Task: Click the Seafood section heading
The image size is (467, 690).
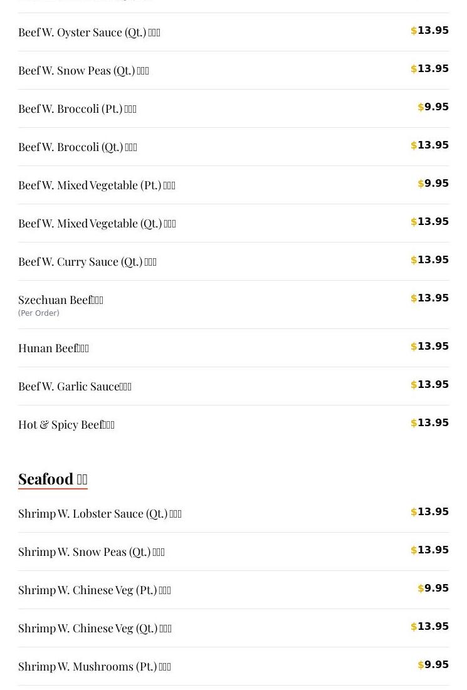Action: (53, 479)
